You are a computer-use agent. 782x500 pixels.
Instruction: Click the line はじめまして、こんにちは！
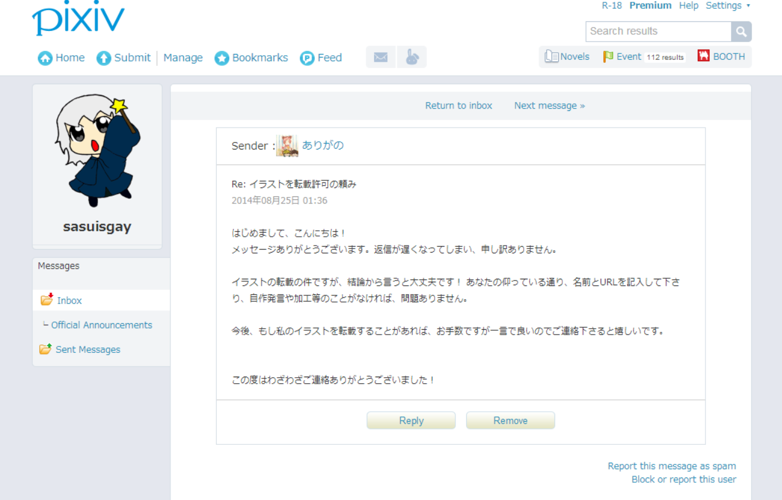coord(289,233)
